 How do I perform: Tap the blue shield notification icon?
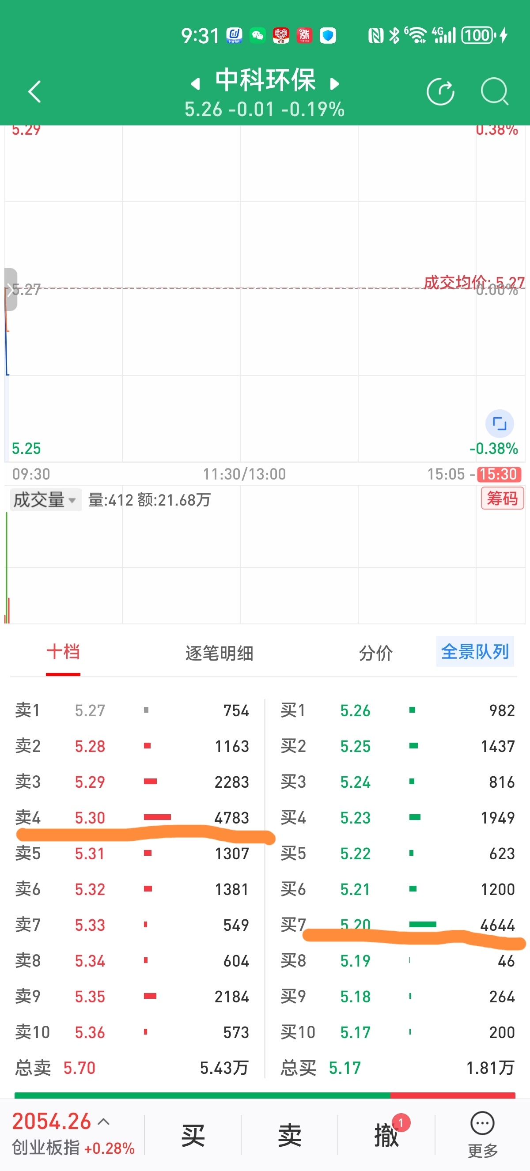pyautogui.click(x=328, y=35)
